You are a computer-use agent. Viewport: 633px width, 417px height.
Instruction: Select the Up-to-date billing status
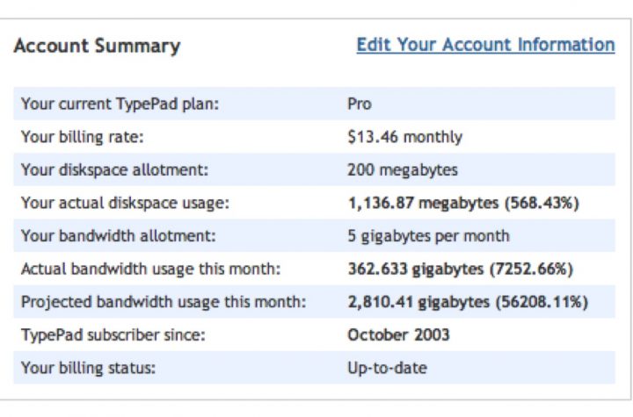click(387, 368)
